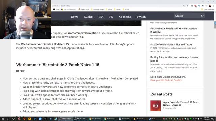Click the Apex Legends post thumbnail
Viewport: 216px width, 121px height.
point(155,106)
